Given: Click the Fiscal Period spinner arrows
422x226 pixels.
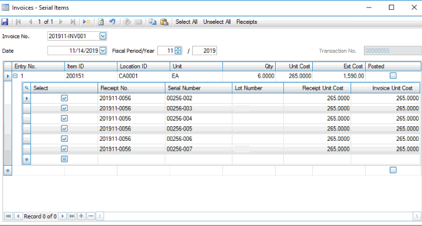Looking at the screenshot, I should coord(178,50).
